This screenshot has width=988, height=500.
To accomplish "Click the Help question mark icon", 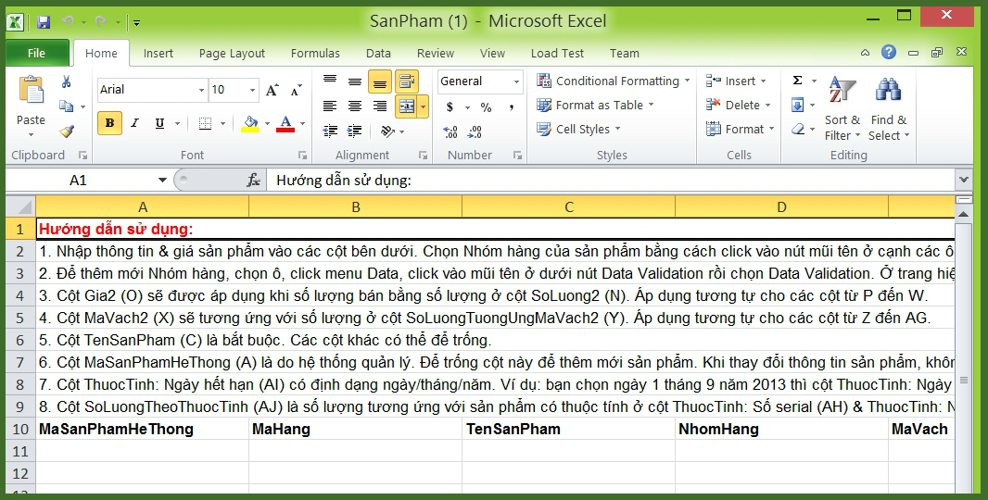I will coord(889,53).
